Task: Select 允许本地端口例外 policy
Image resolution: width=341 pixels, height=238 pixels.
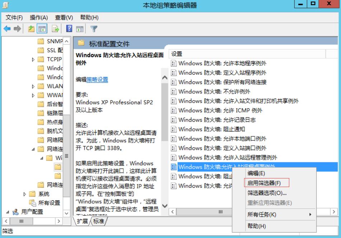Action: [219, 139]
